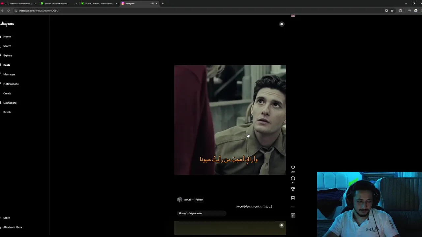Reload the page
This screenshot has height=237, width=422.
(9, 11)
